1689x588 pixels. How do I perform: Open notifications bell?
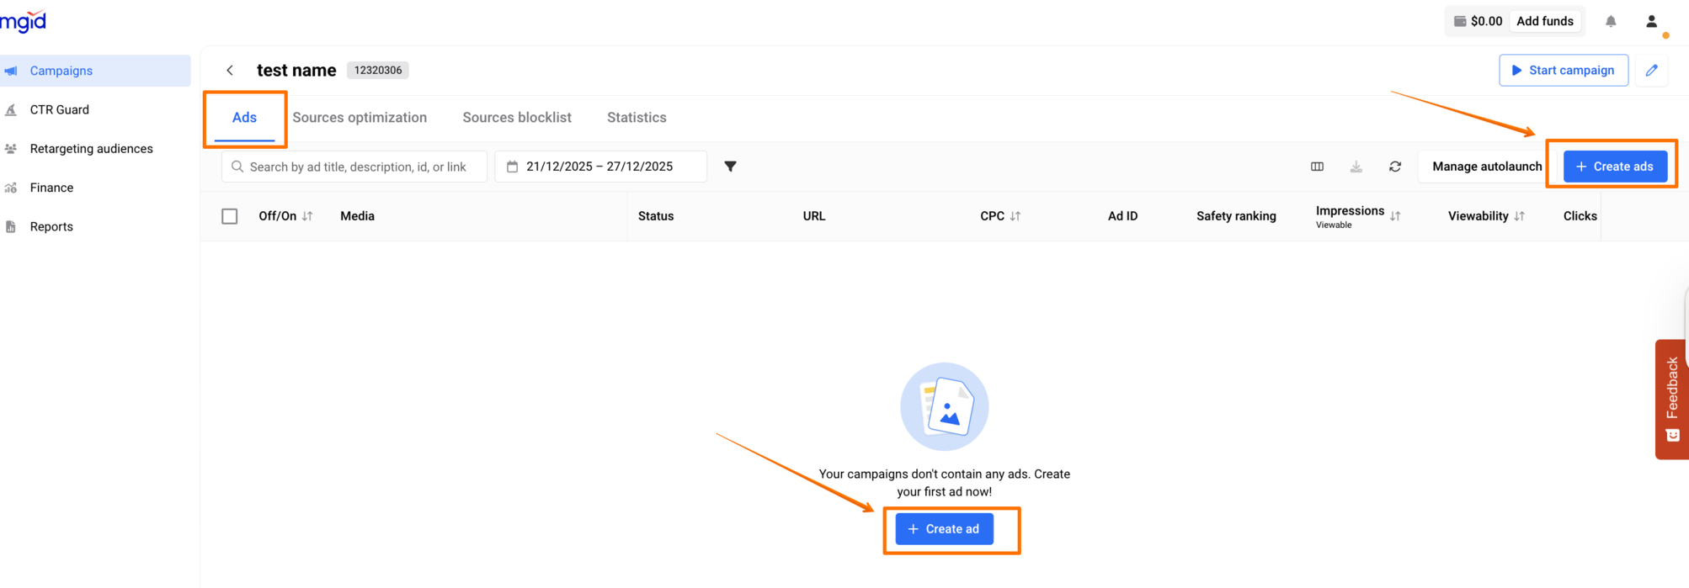coord(1611,21)
